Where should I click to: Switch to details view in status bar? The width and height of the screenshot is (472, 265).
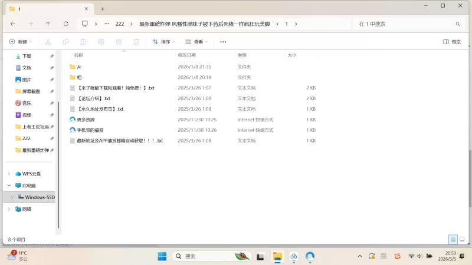tap(453, 240)
